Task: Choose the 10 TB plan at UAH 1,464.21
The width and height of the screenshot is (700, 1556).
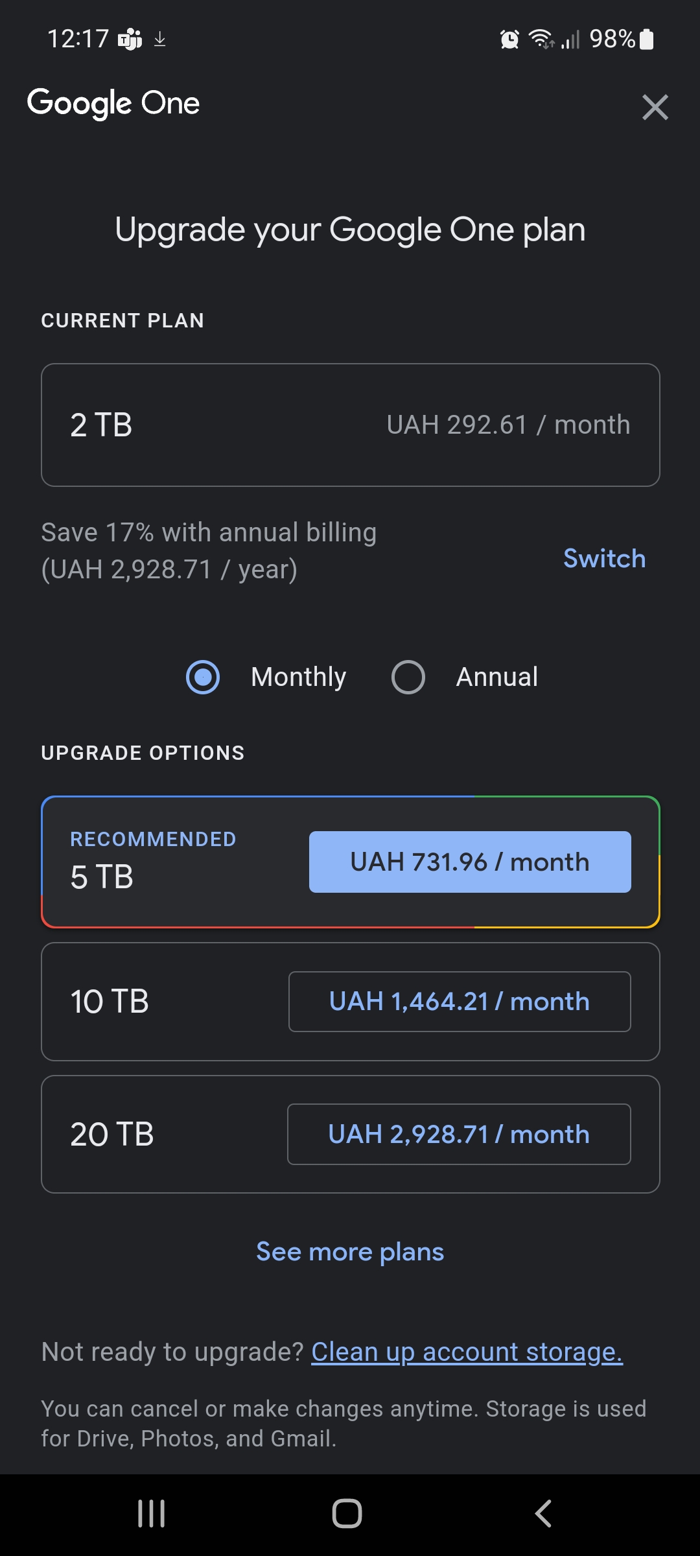Action: [460, 1001]
